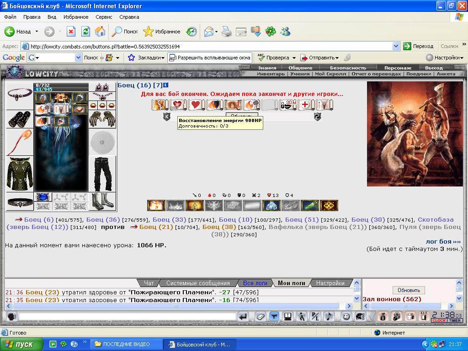Open the Файл menu
This screenshot has width=468, height=351.
[x=10, y=17]
